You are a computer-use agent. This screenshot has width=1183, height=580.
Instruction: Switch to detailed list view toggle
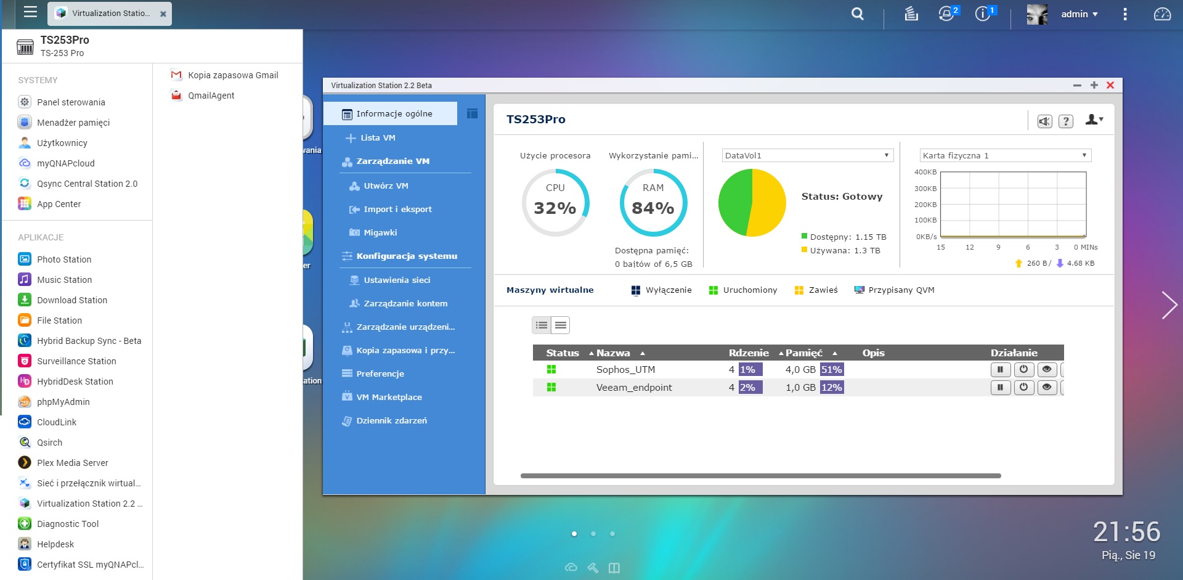[542, 325]
